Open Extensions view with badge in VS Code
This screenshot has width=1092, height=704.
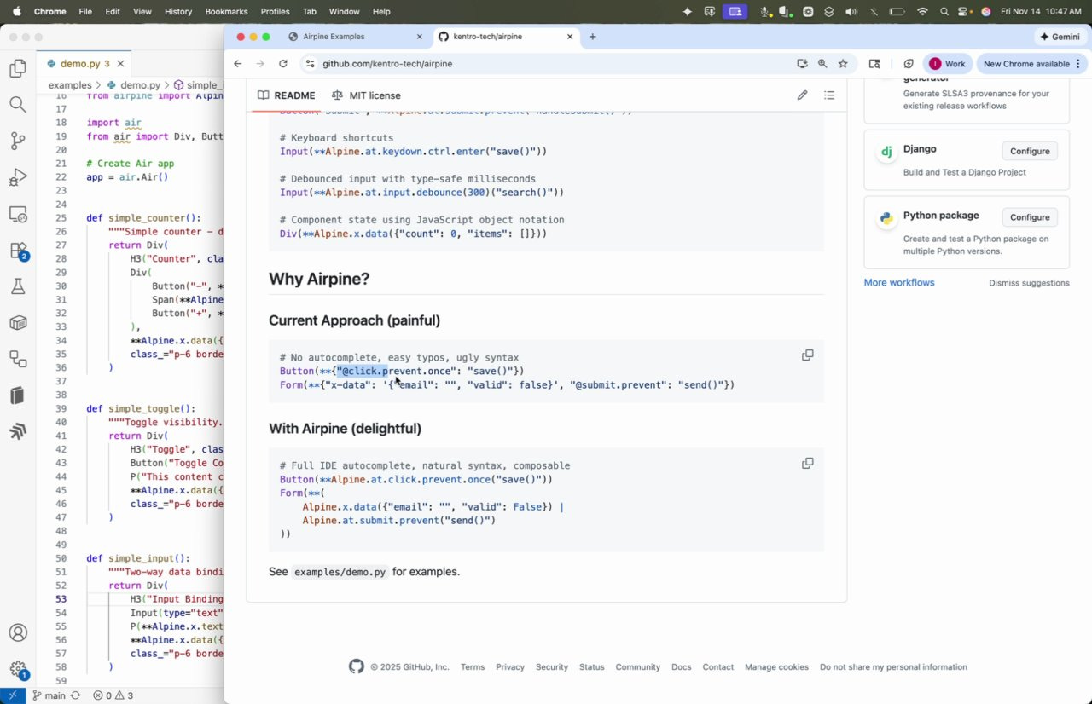pos(18,251)
